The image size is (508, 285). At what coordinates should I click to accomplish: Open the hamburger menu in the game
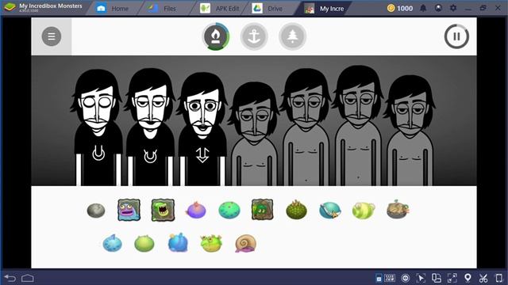(x=51, y=36)
